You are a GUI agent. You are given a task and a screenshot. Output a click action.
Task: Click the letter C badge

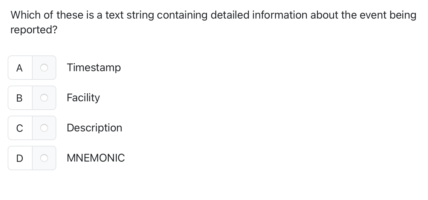20,128
